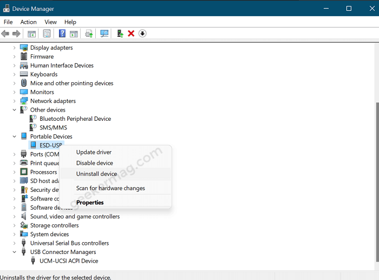Viewport: 379px width, 280px height.
Task: Click the SMS/MMS unknown-device icon
Action: [x=33, y=127]
